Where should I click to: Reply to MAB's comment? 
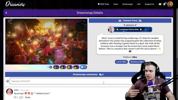(x=28, y=97)
